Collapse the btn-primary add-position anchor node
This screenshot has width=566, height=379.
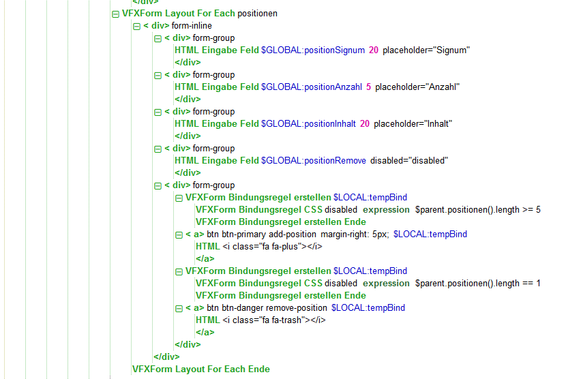coord(179,234)
